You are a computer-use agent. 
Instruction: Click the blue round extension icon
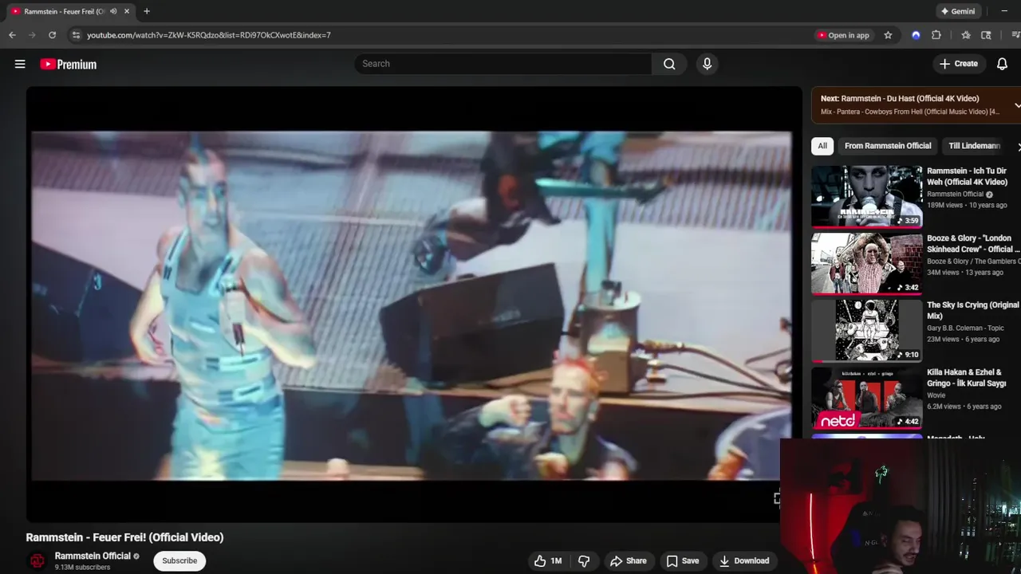916,35
